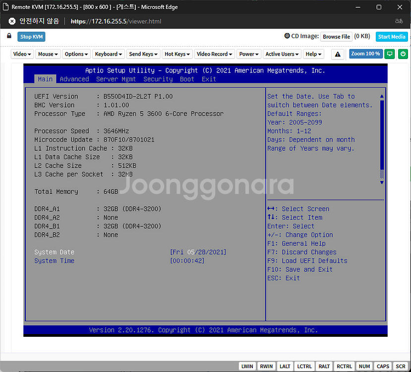
Task: Open the Boot tab in BIOS setup
Action: coord(187,79)
